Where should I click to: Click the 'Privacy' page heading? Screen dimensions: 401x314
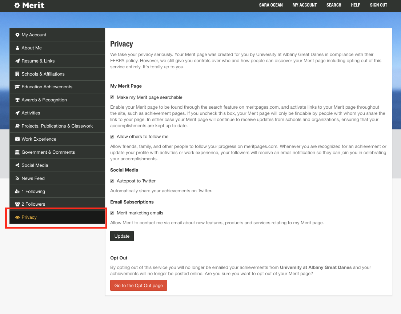pos(121,44)
